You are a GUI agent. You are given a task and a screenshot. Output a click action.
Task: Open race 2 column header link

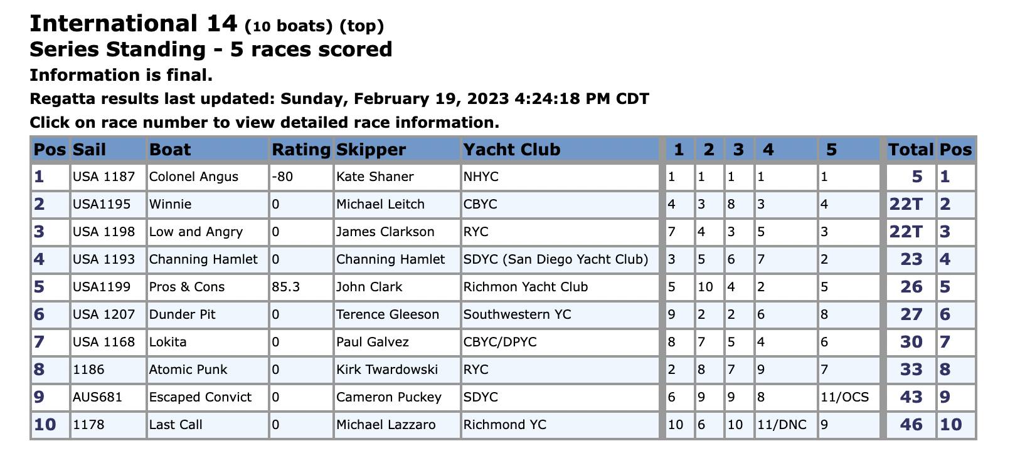point(708,150)
